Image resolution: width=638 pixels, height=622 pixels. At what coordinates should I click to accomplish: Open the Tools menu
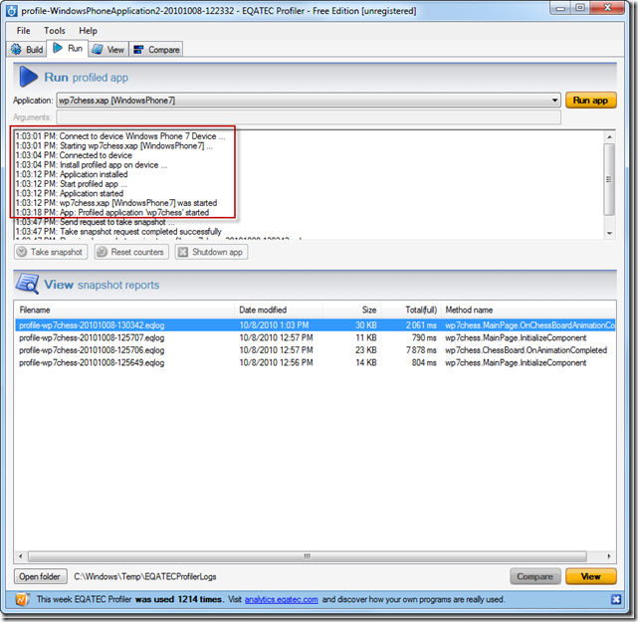[55, 31]
